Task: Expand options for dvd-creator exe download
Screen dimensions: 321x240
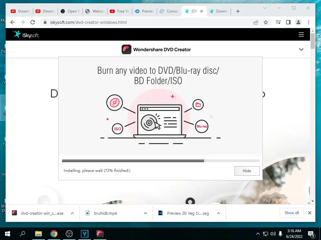Action: pyautogui.click(x=72, y=213)
